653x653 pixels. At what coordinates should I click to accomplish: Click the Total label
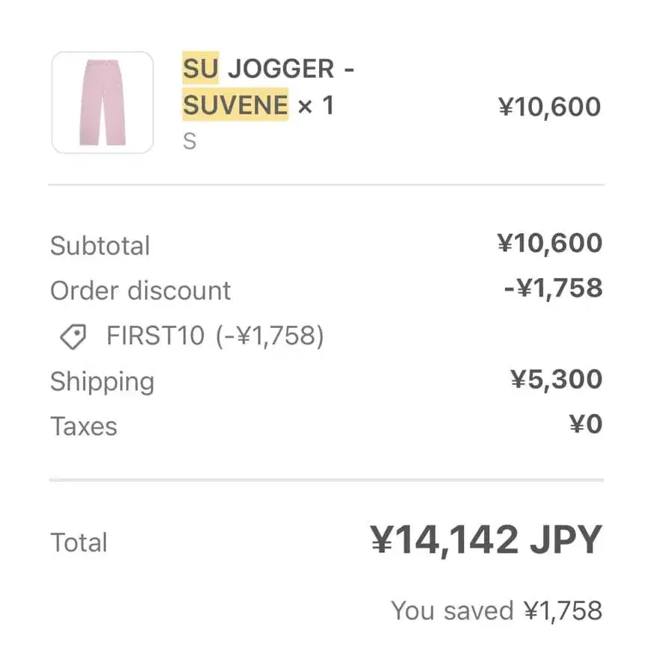pos(78,542)
